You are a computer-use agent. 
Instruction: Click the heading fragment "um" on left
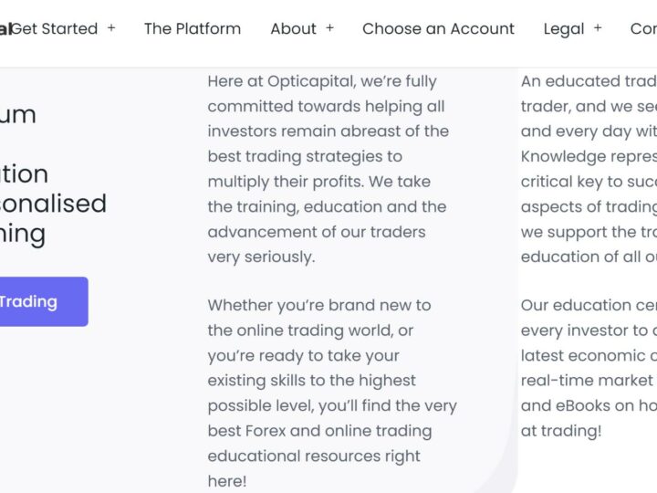coord(18,114)
